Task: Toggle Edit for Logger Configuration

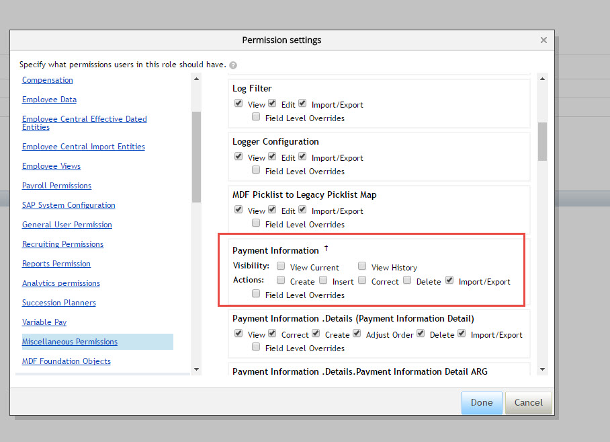Action: (272, 157)
